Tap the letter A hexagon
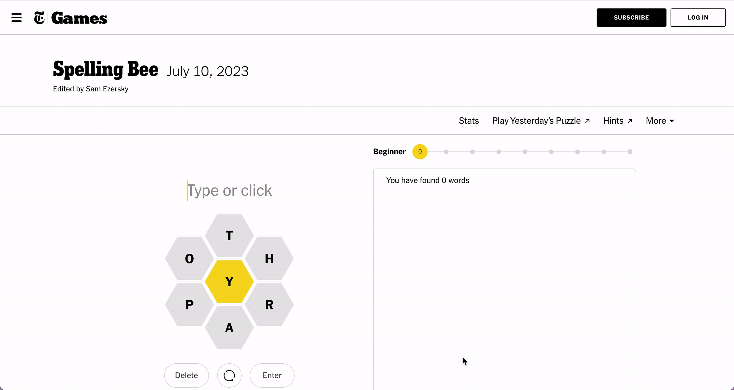 pos(229,328)
